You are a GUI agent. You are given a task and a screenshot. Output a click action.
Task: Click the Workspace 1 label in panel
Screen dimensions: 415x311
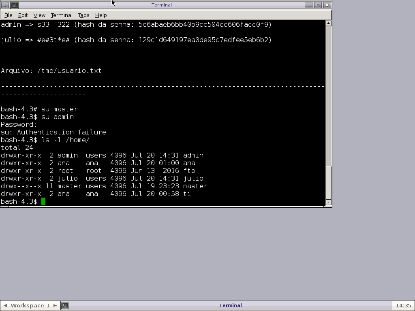(x=30, y=305)
